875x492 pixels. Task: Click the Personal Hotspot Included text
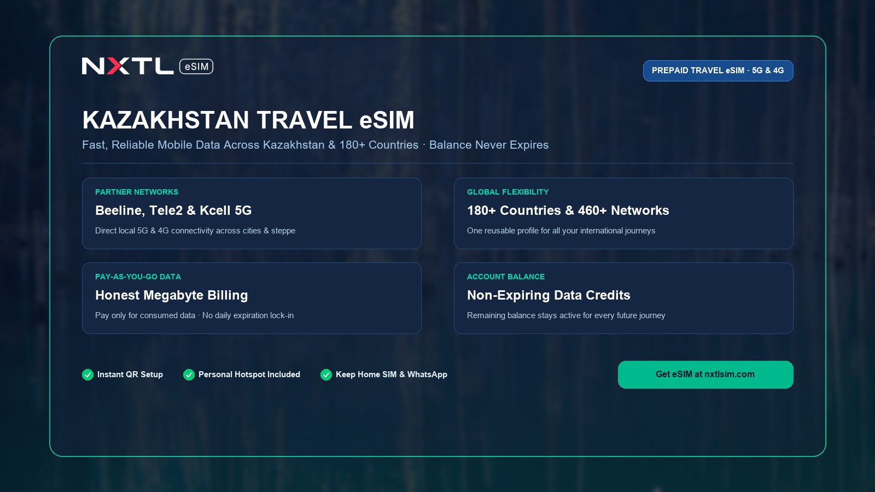(x=249, y=374)
